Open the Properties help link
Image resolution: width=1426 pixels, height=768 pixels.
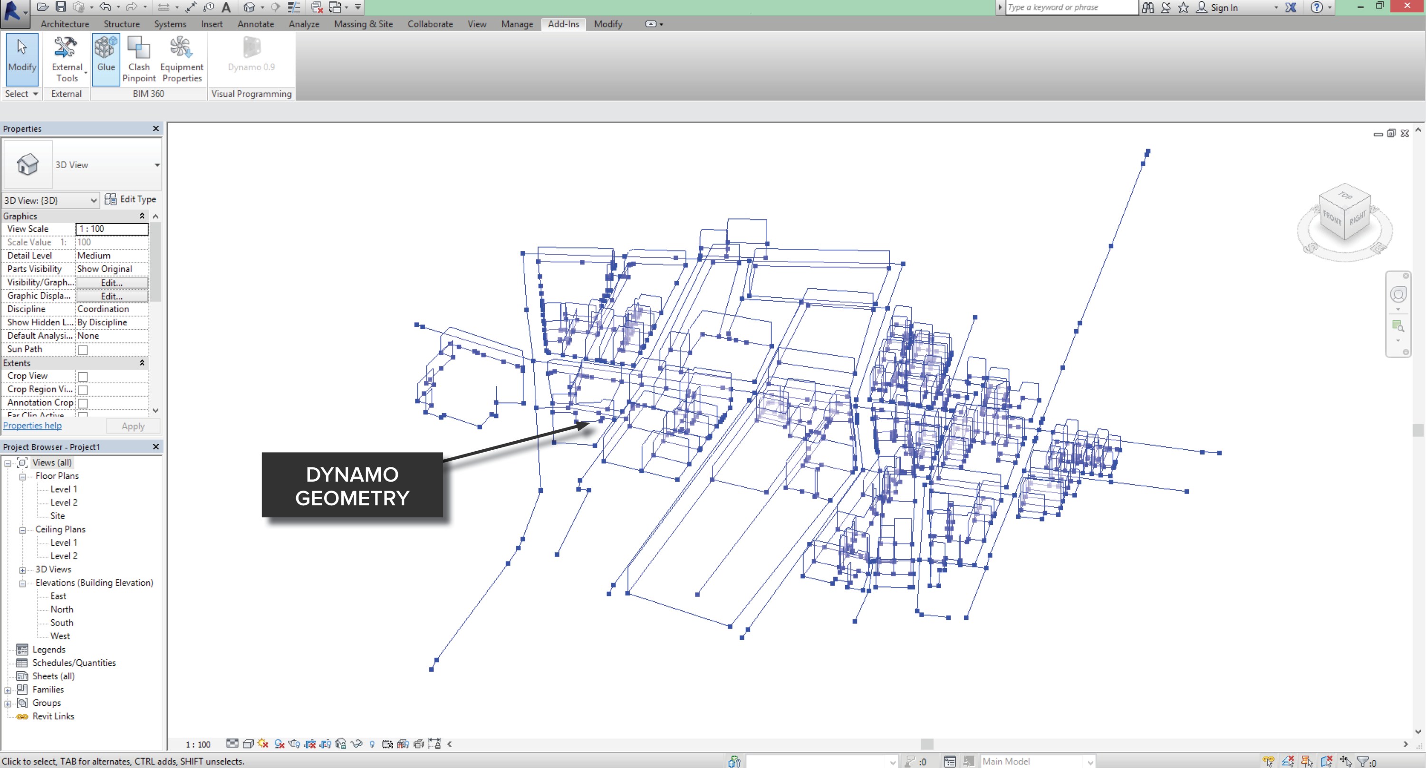coord(32,425)
